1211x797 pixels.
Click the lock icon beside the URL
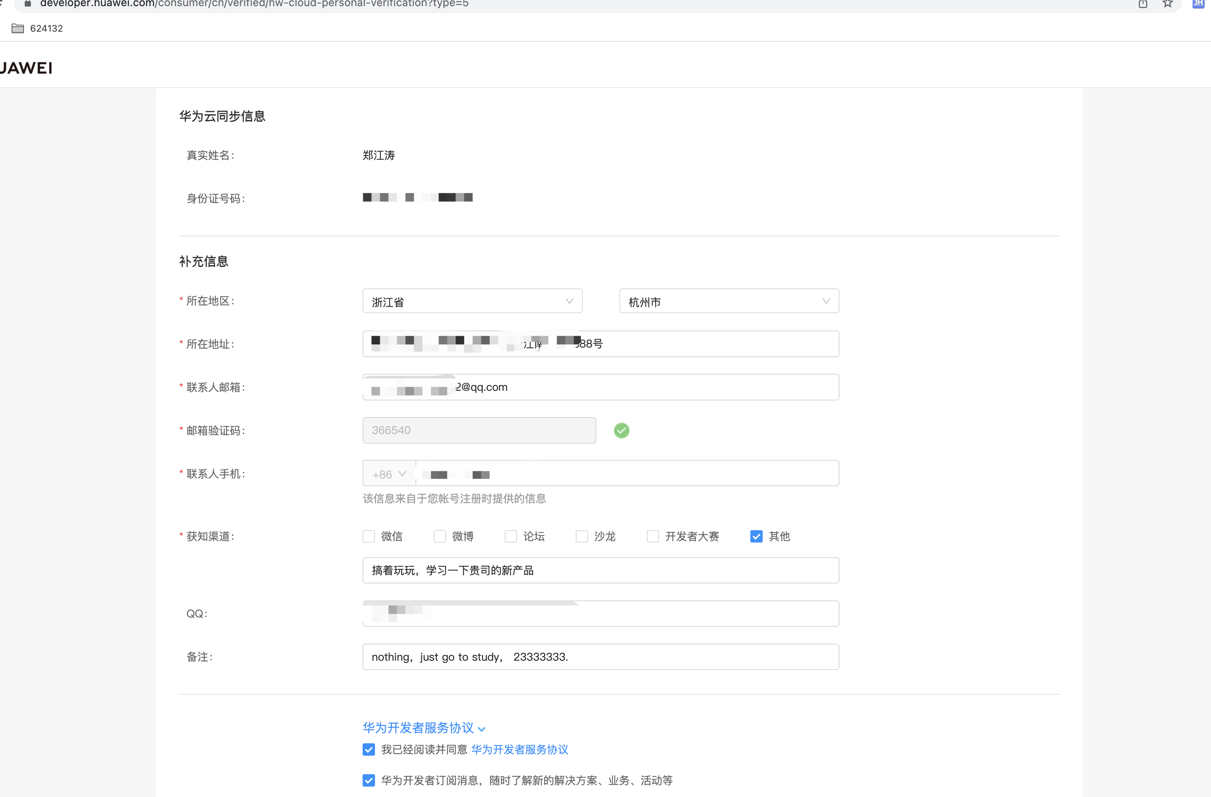28,3
